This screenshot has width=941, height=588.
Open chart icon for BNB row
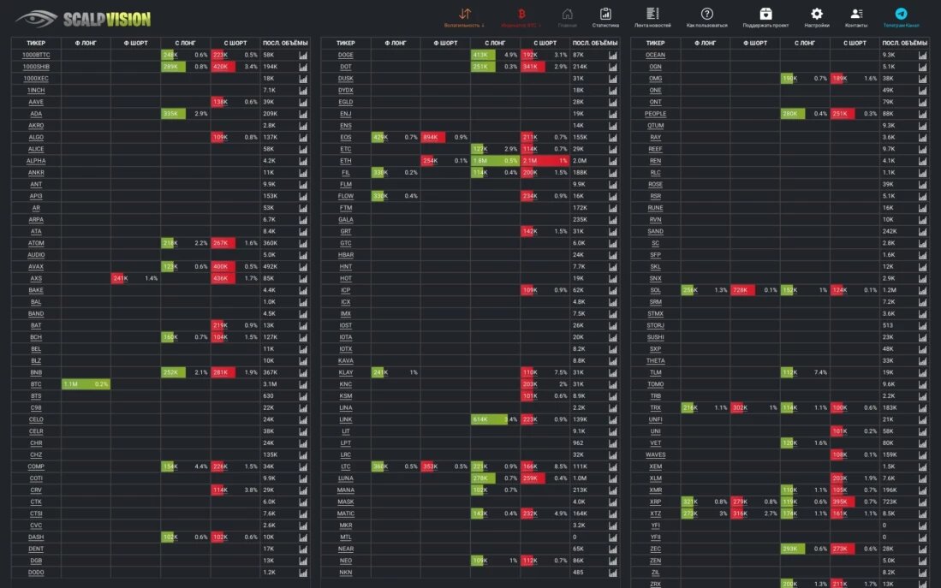point(303,372)
